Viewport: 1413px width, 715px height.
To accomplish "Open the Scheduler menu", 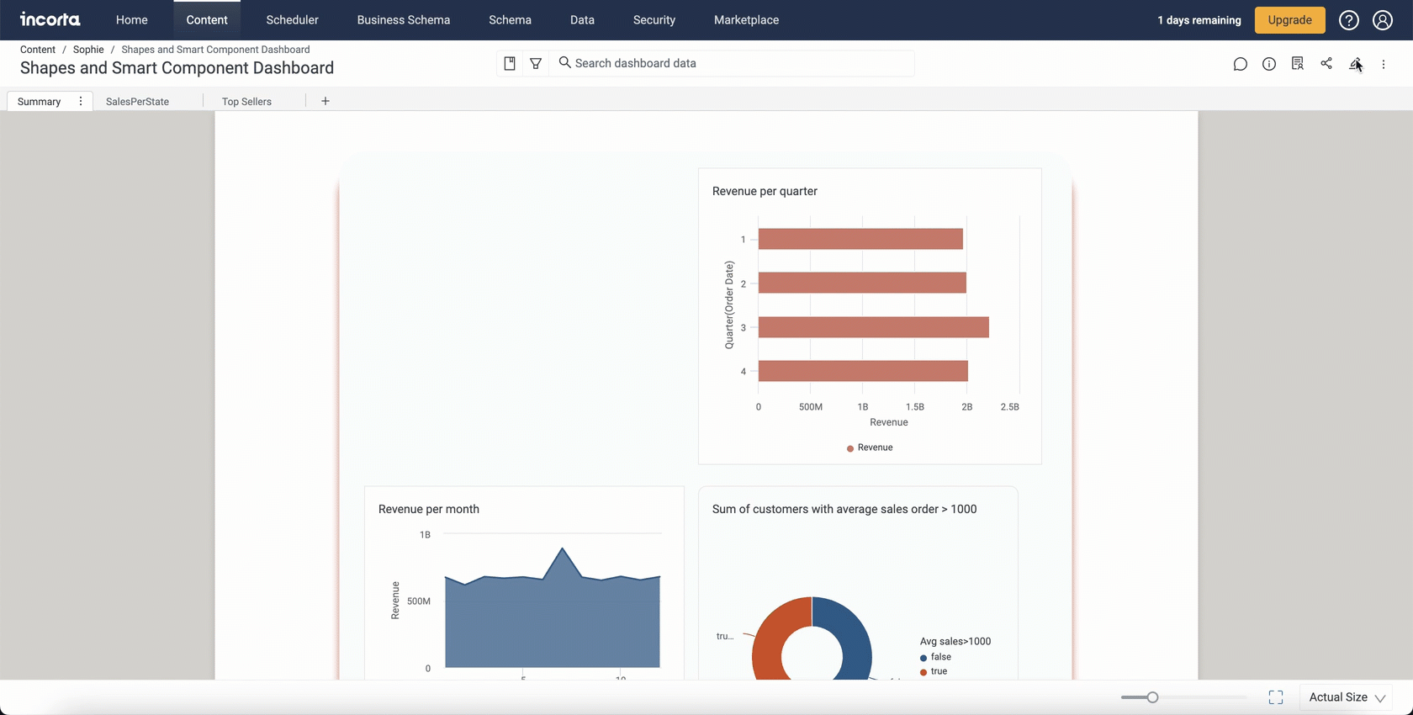I will tap(292, 20).
